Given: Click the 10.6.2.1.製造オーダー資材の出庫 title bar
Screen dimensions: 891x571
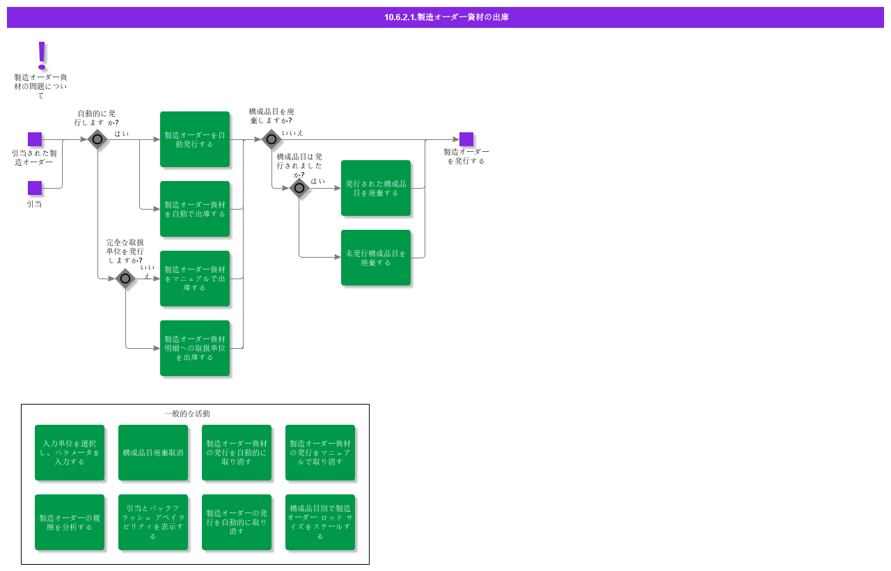Looking at the screenshot, I should pos(445,17).
